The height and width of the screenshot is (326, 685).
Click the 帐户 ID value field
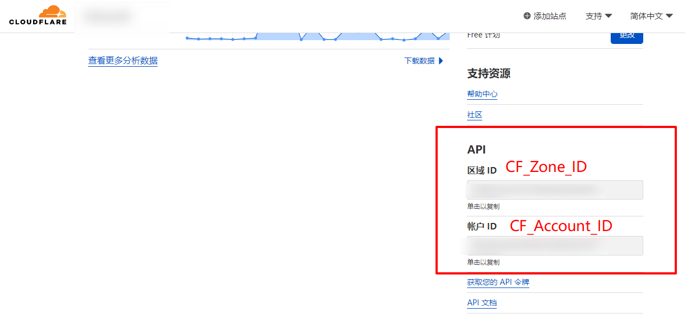tap(555, 246)
